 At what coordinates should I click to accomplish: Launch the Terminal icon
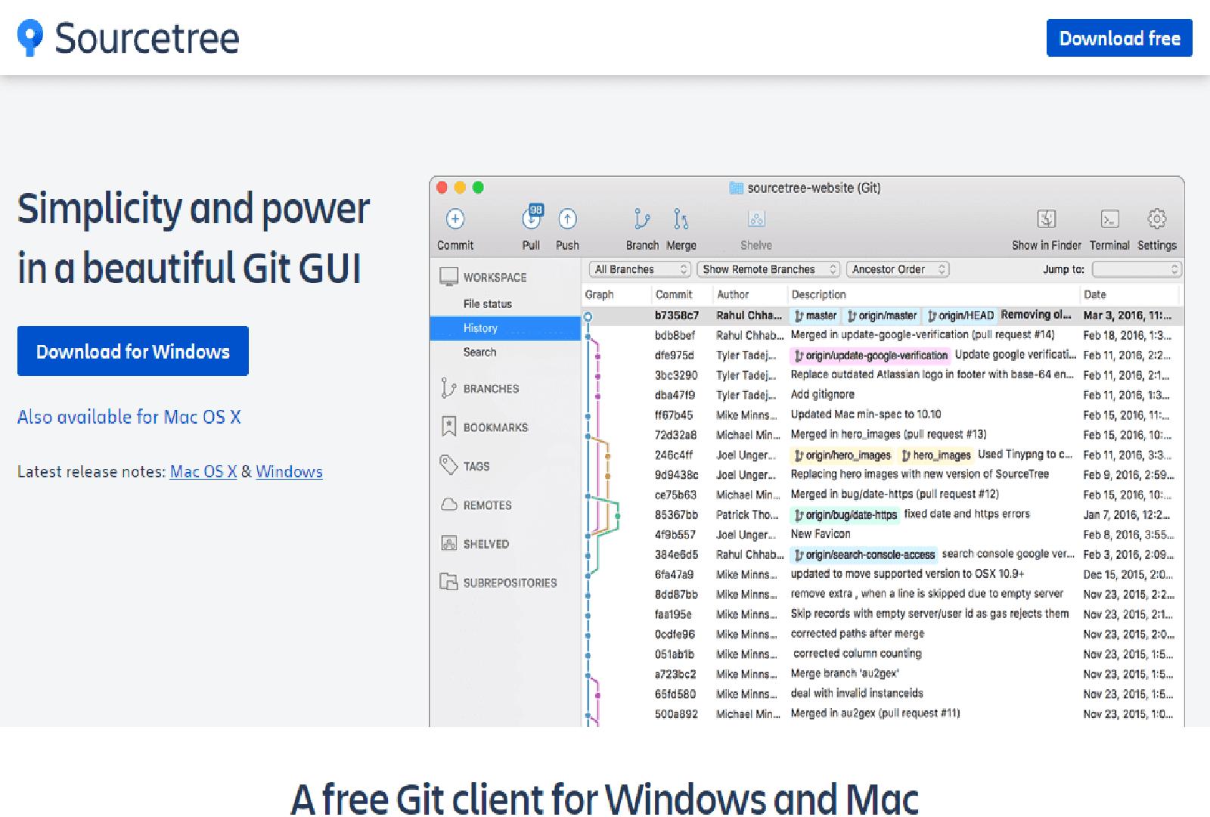(1109, 221)
